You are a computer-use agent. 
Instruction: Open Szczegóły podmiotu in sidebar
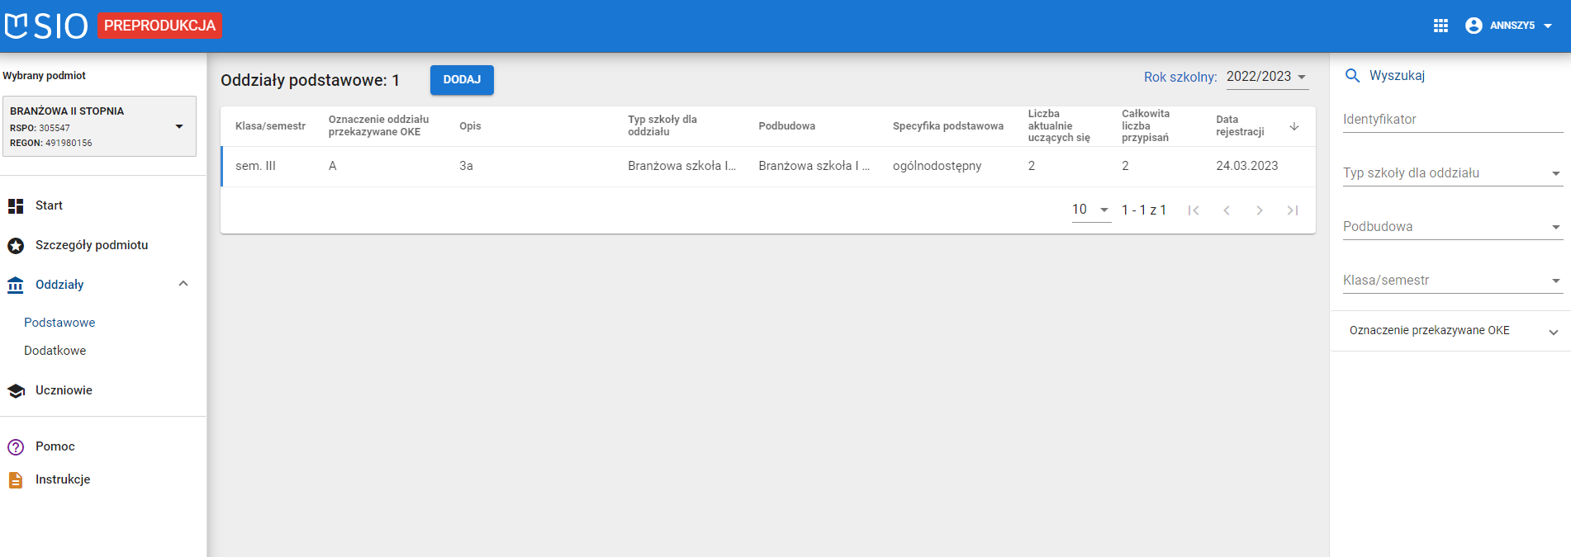pos(91,245)
